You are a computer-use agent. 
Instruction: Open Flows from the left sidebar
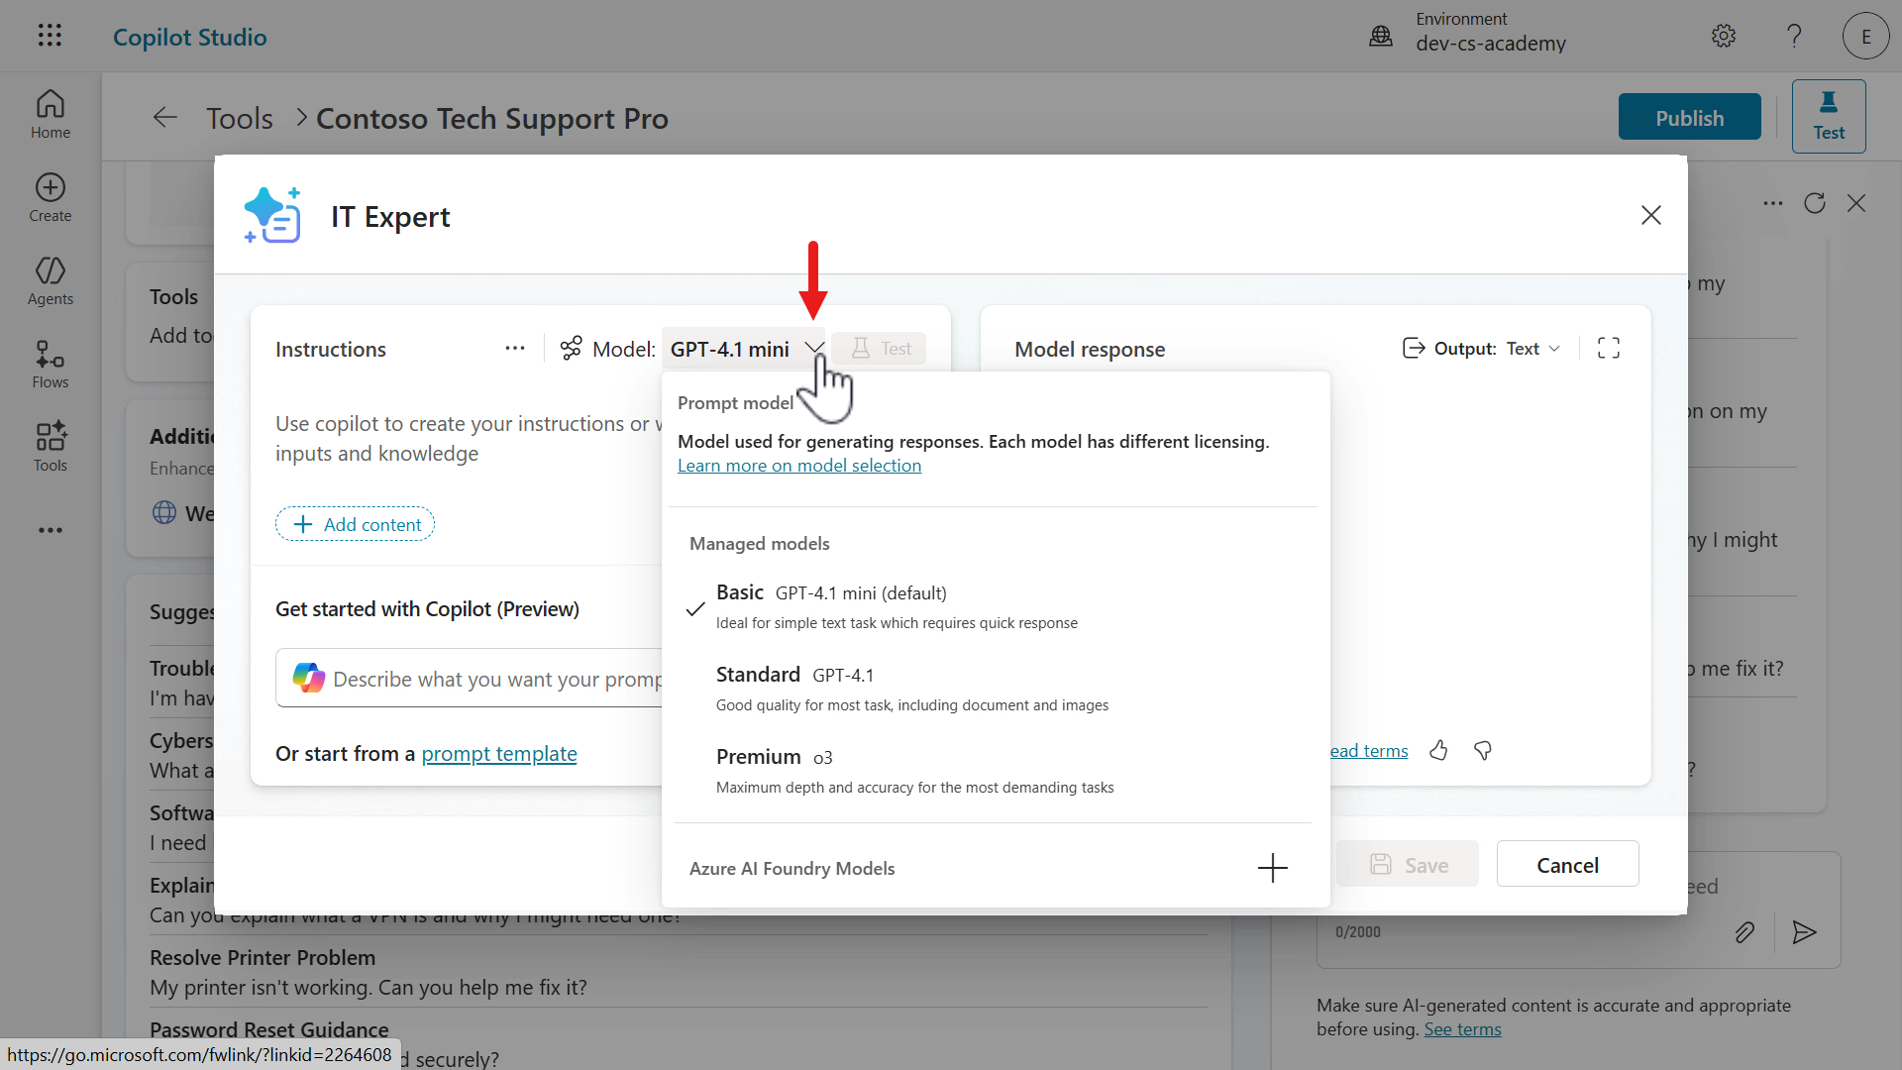[51, 364]
